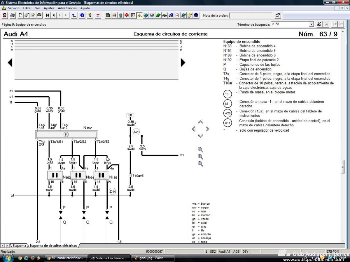Click the AGB status bar entry
The image size is (350, 262).
pos(236,252)
